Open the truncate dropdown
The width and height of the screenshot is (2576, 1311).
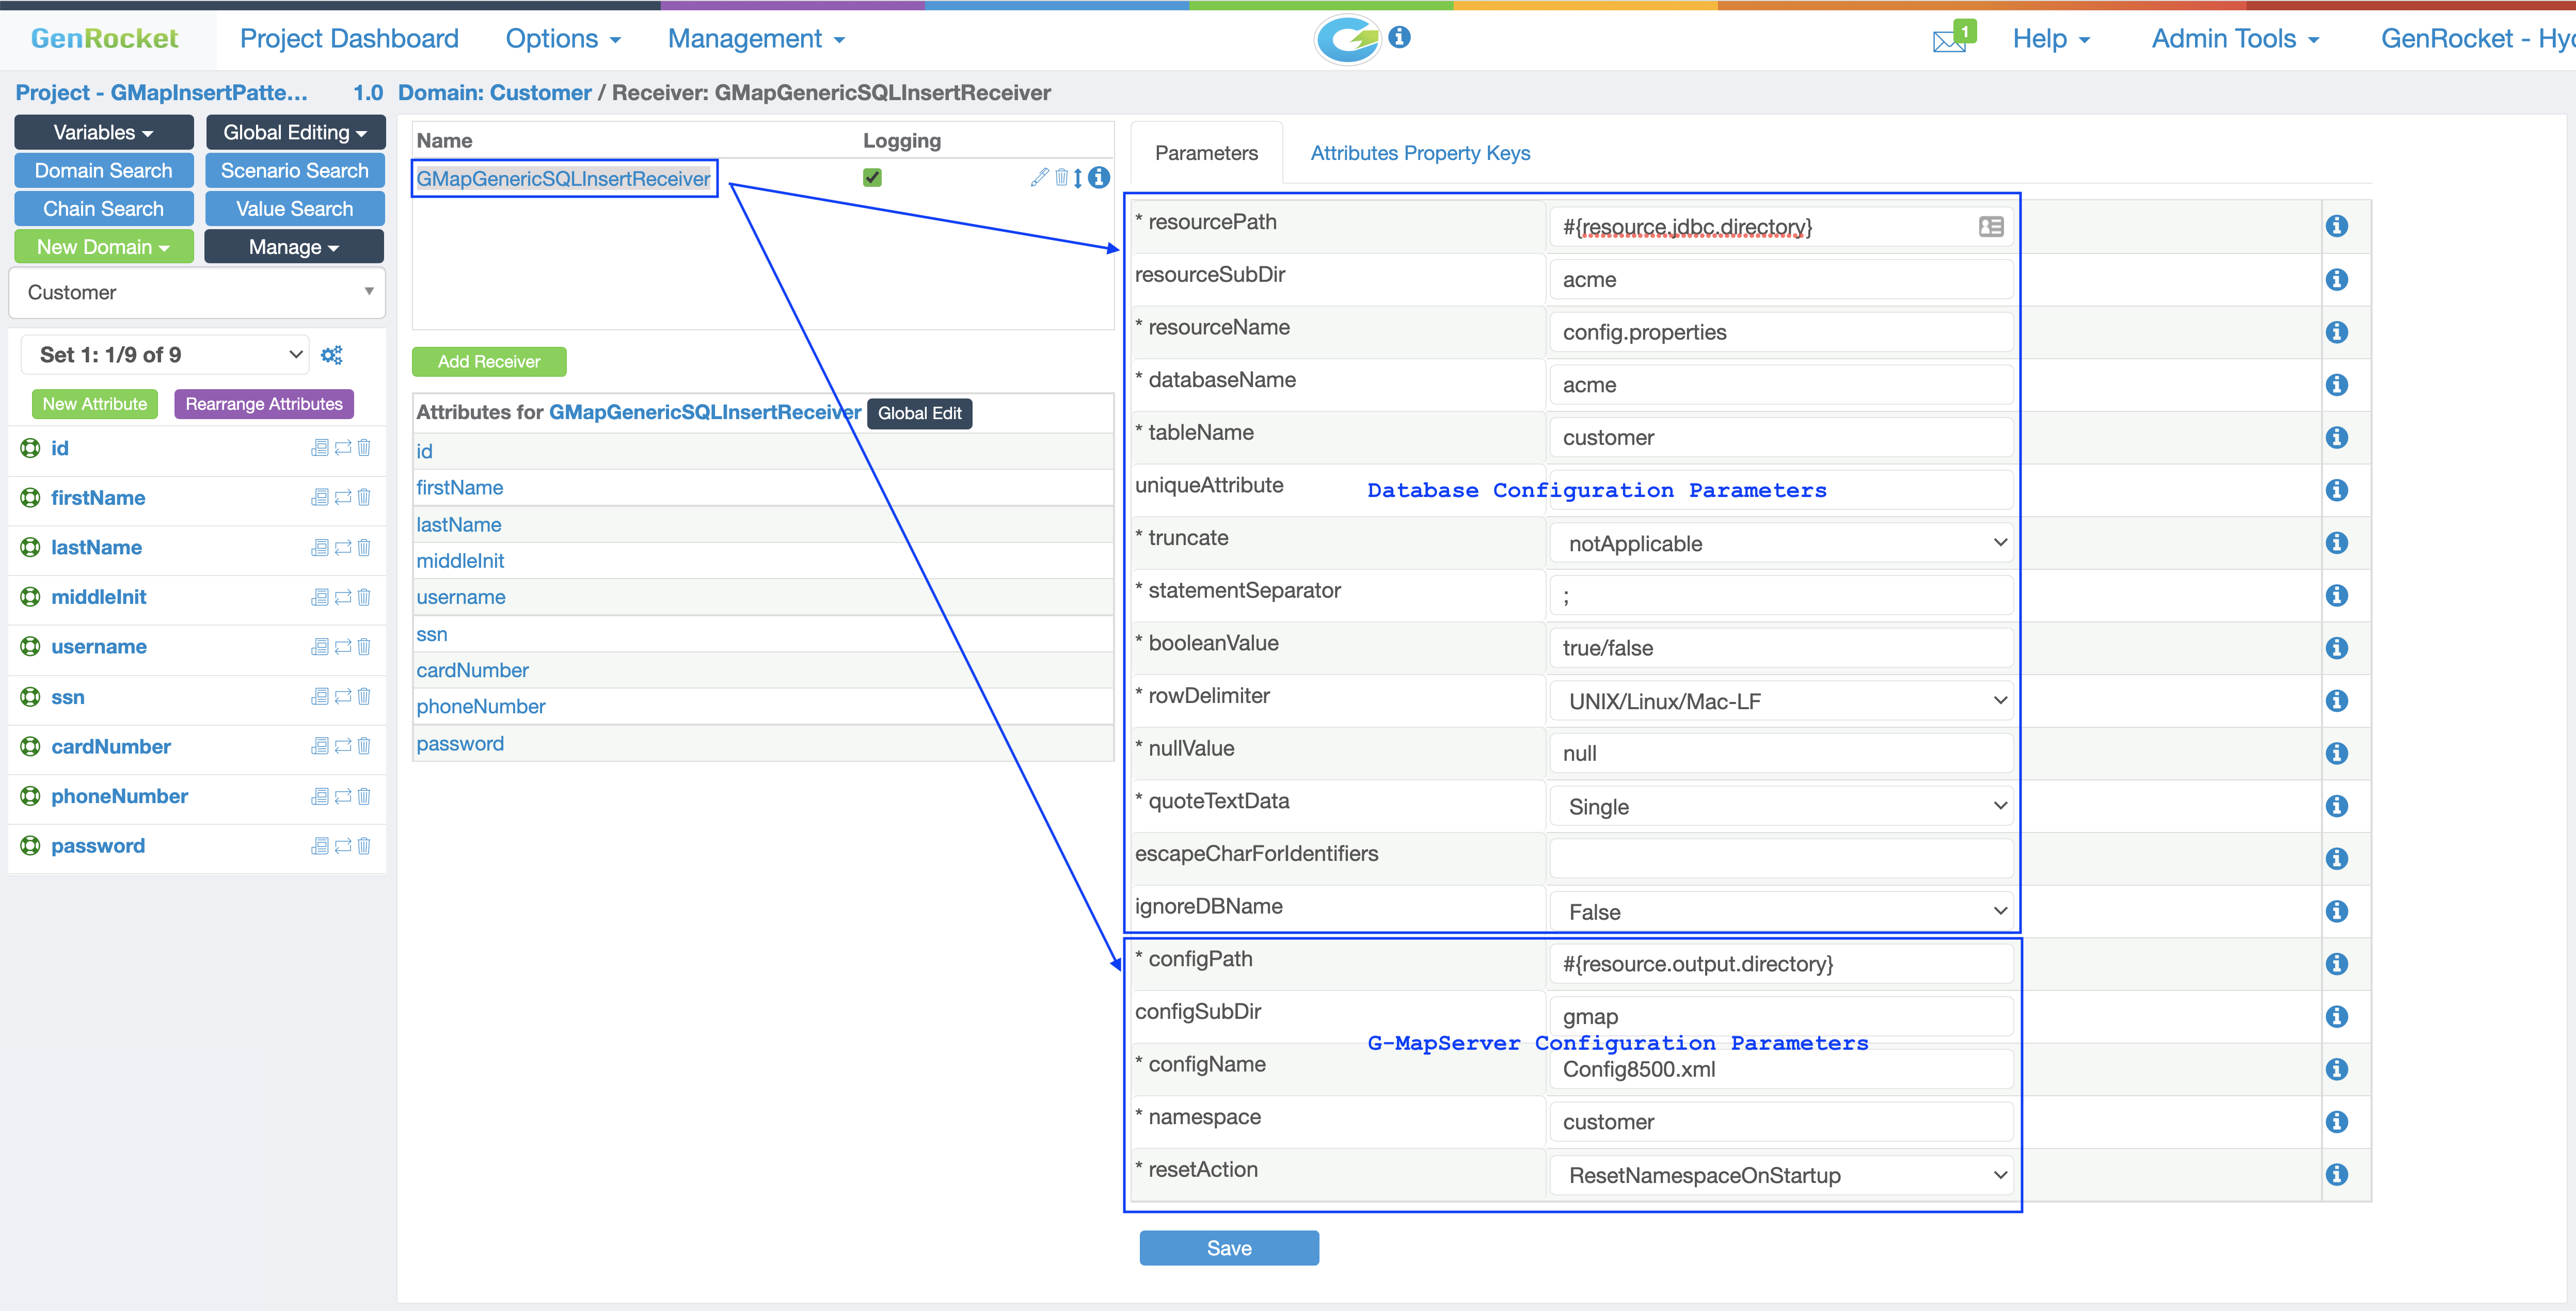(x=1783, y=543)
